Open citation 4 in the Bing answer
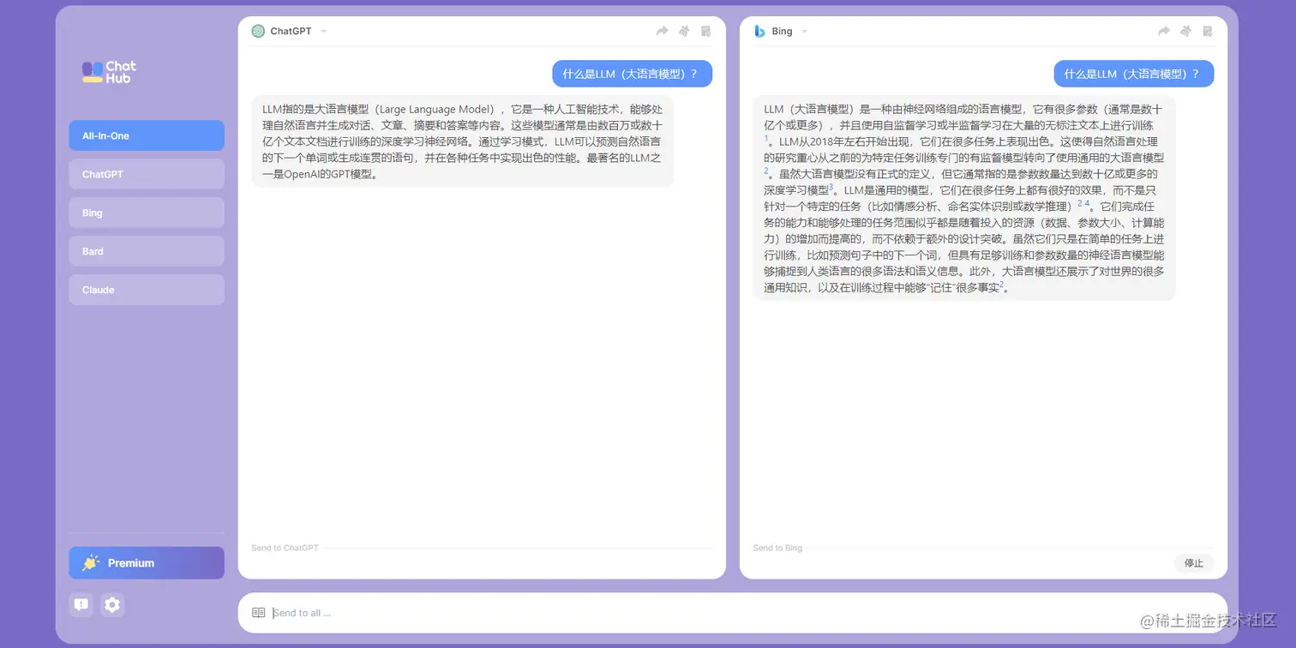The height and width of the screenshot is (648, 1296). tap(1087, 203)
